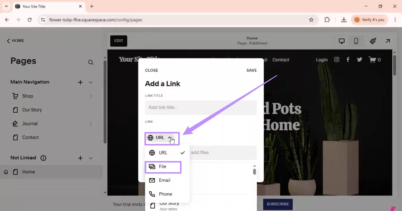Click the info icon beside Not Linked
The image size is (402, 211).
point(43,158)
